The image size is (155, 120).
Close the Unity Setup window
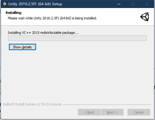[147, 4]
